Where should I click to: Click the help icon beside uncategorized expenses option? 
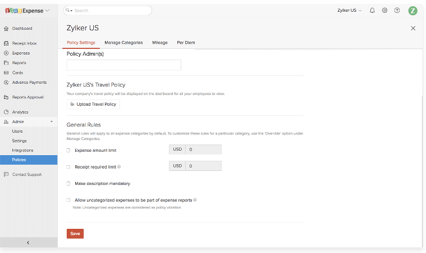point(195,200)
